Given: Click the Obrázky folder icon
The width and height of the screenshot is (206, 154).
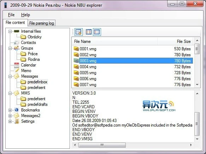Looking at the screenshot, I should pyautogui.click(x=23, y=37).
